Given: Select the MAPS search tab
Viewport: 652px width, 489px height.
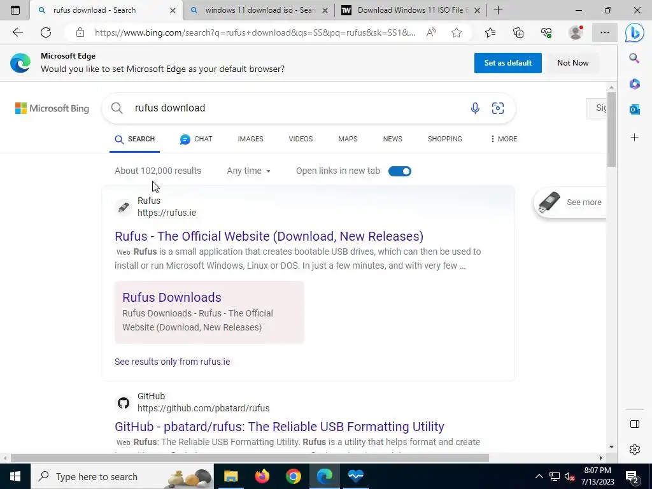Looking at the screenshot, I should tap(348, 139).
